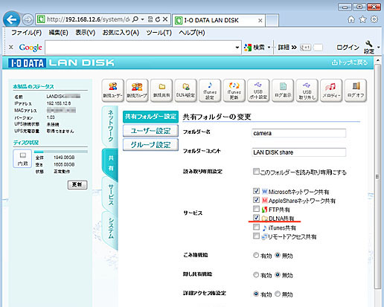384x307 pixels.
Task: Expand 詳細 » more toolbar options
Action: click(287, 48)
